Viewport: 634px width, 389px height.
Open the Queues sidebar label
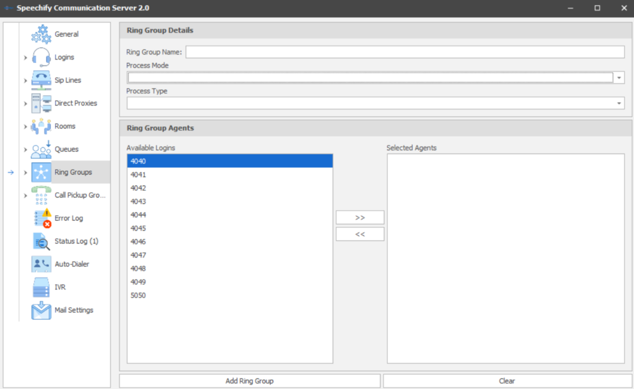(x=67, y=150)
